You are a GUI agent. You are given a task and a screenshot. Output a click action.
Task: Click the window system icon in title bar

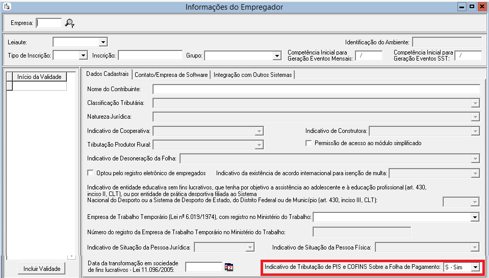pyautogui.click(x=6, y=7)
